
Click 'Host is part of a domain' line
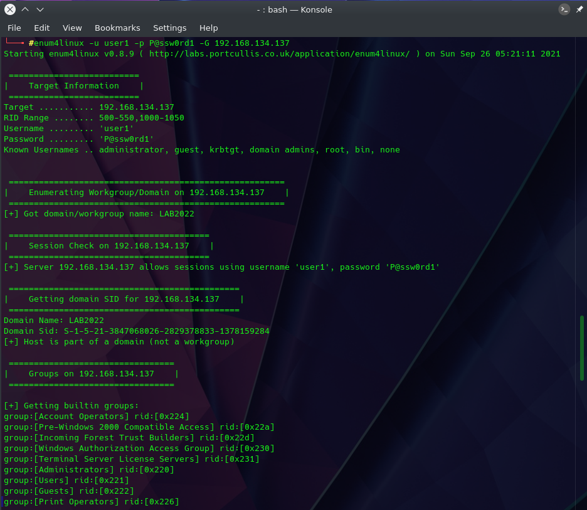[119, 342]
